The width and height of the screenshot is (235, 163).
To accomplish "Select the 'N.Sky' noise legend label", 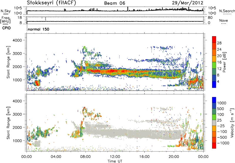I will point(6,11).
